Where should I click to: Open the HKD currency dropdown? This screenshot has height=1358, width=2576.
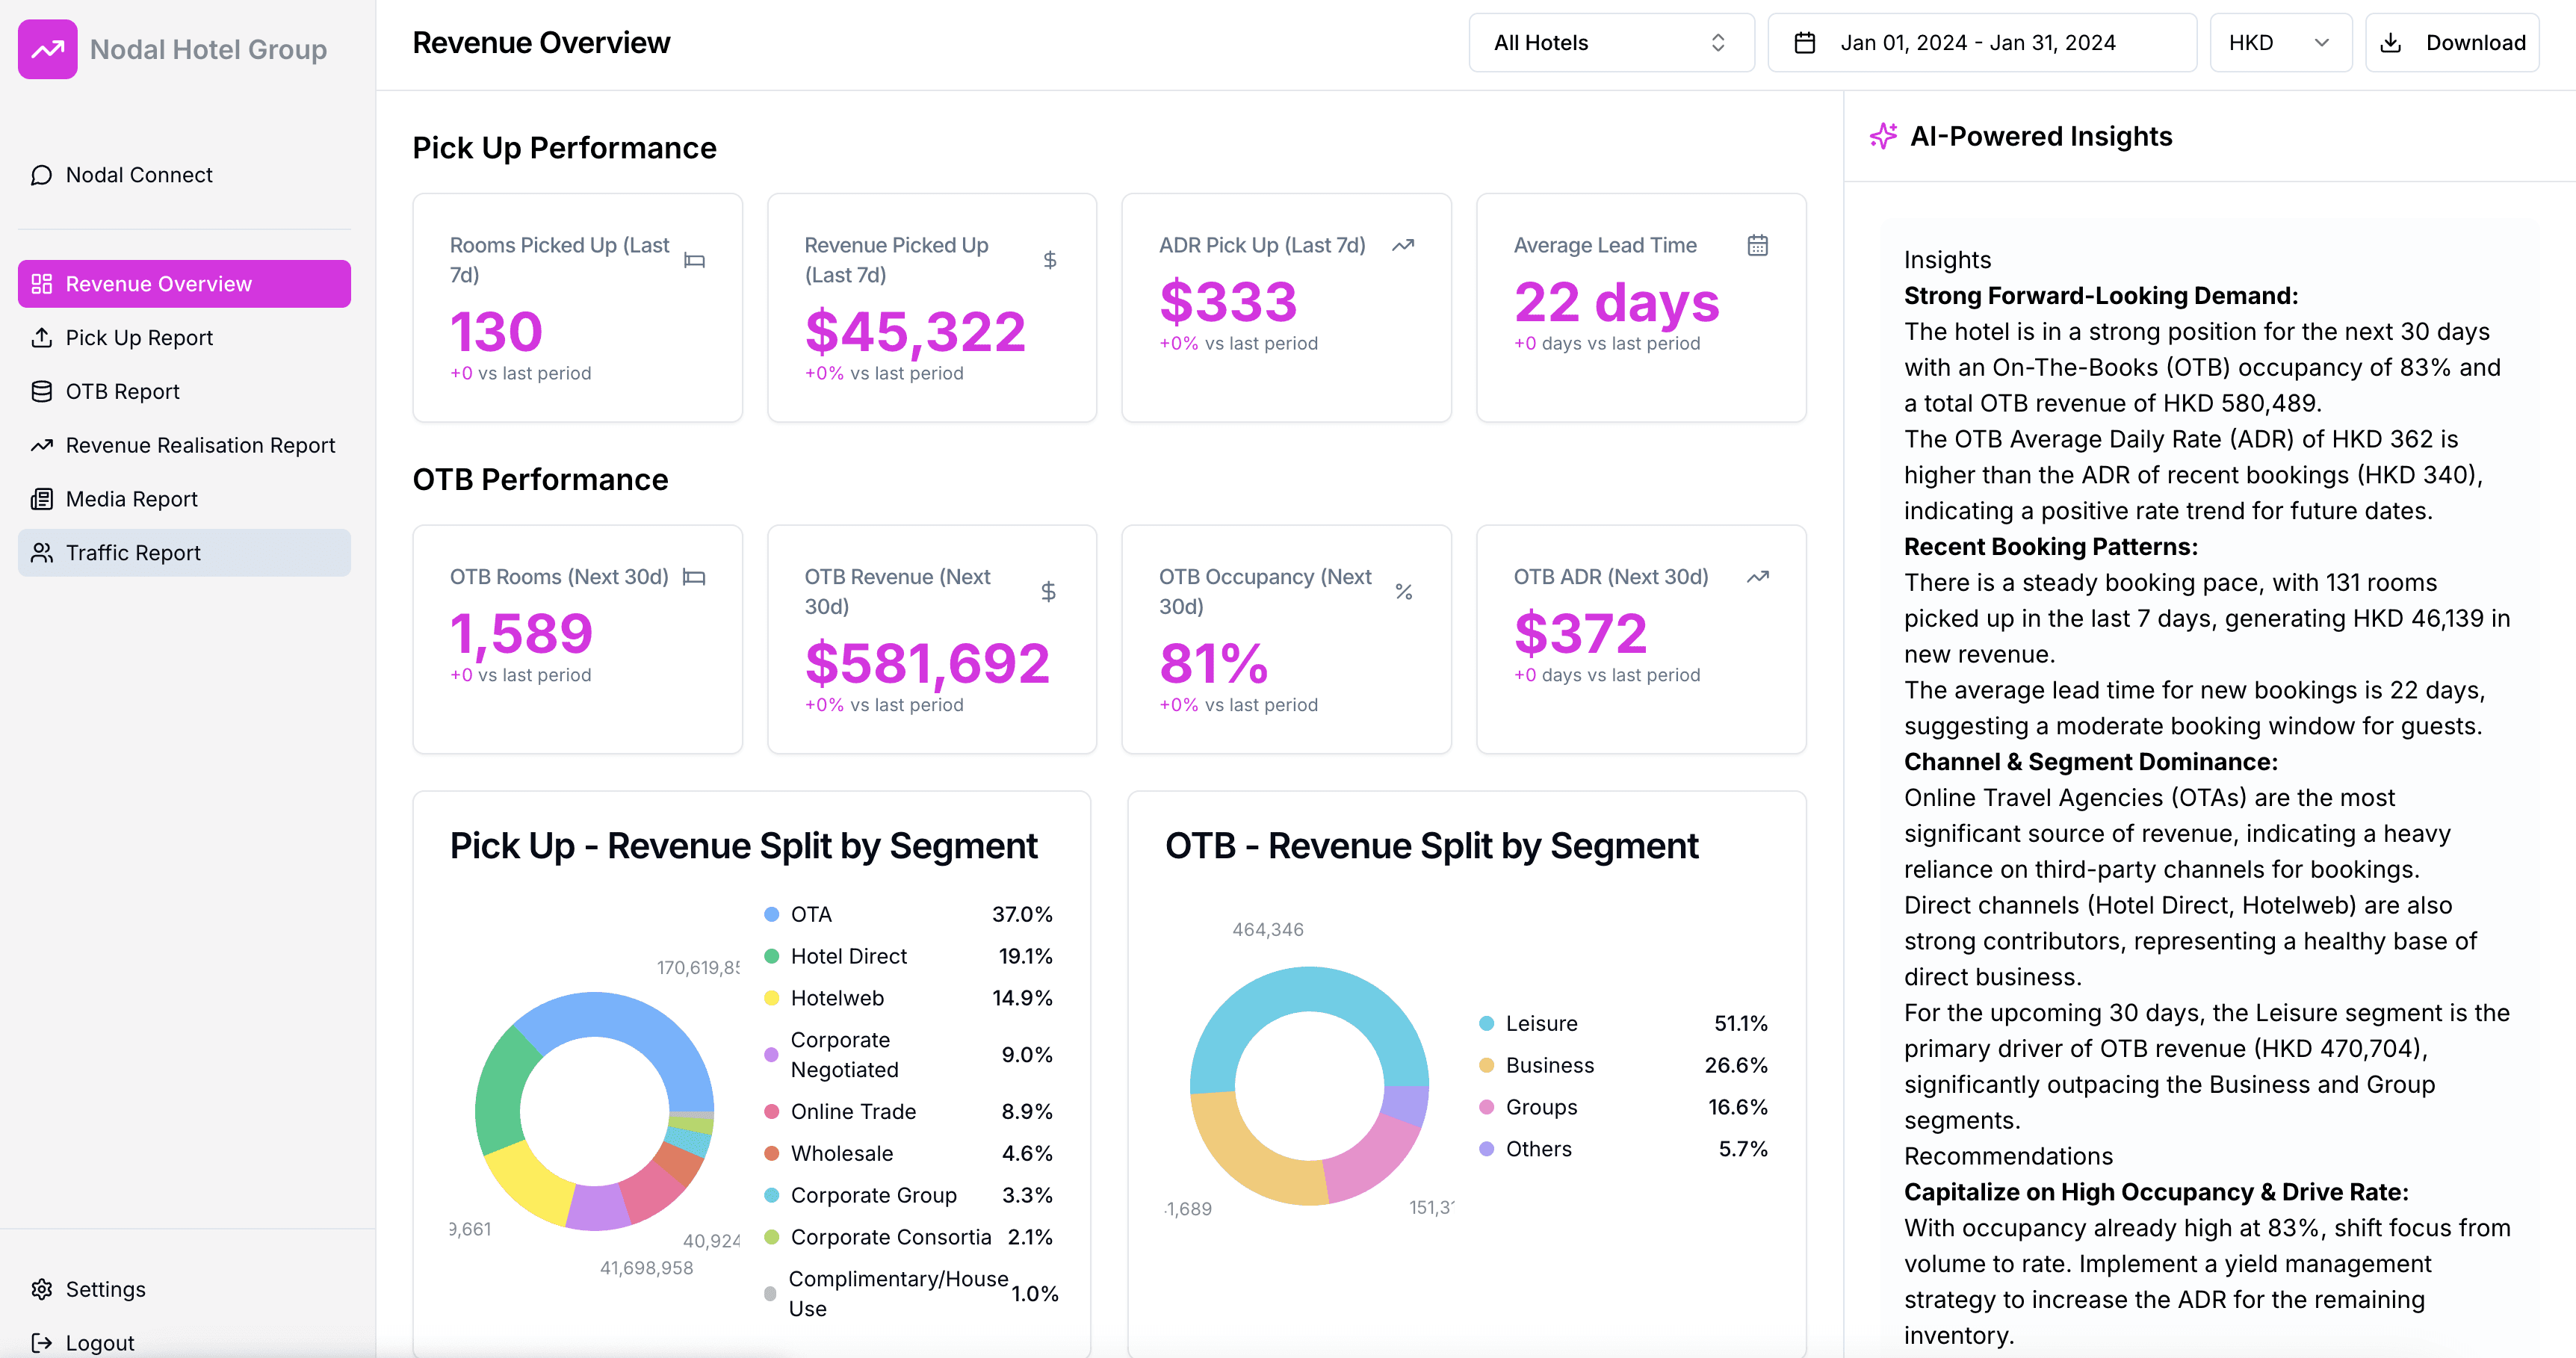pyautogui.click(x=2280, y=42)
